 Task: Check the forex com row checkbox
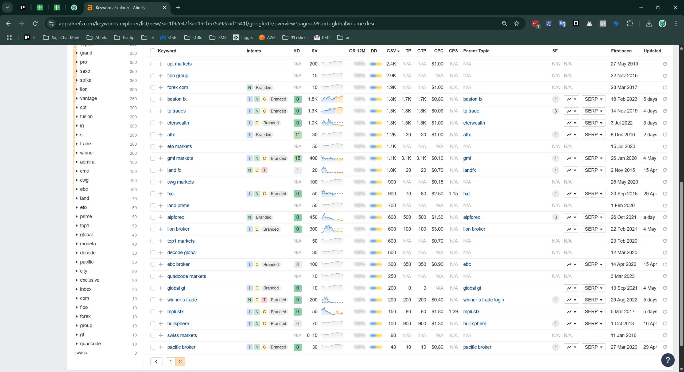pos(153,87)
